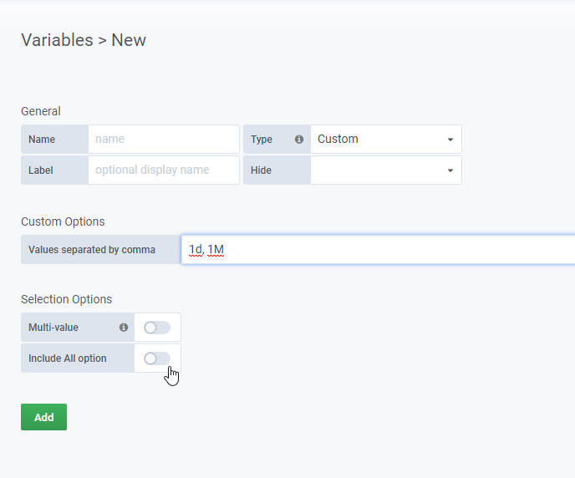Click the Multi-value label text
575x478 pixels.
tap(53, 328)
